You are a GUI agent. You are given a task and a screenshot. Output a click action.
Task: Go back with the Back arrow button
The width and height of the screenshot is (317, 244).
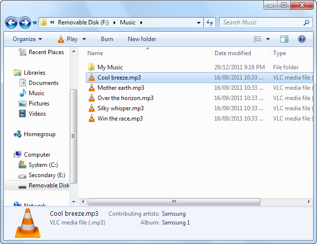(x=11, y=22)
